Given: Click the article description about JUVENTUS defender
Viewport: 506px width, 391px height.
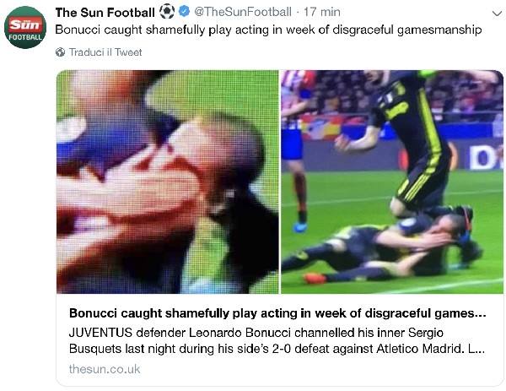Looking at the screenshot, I should tap(277, 340).
